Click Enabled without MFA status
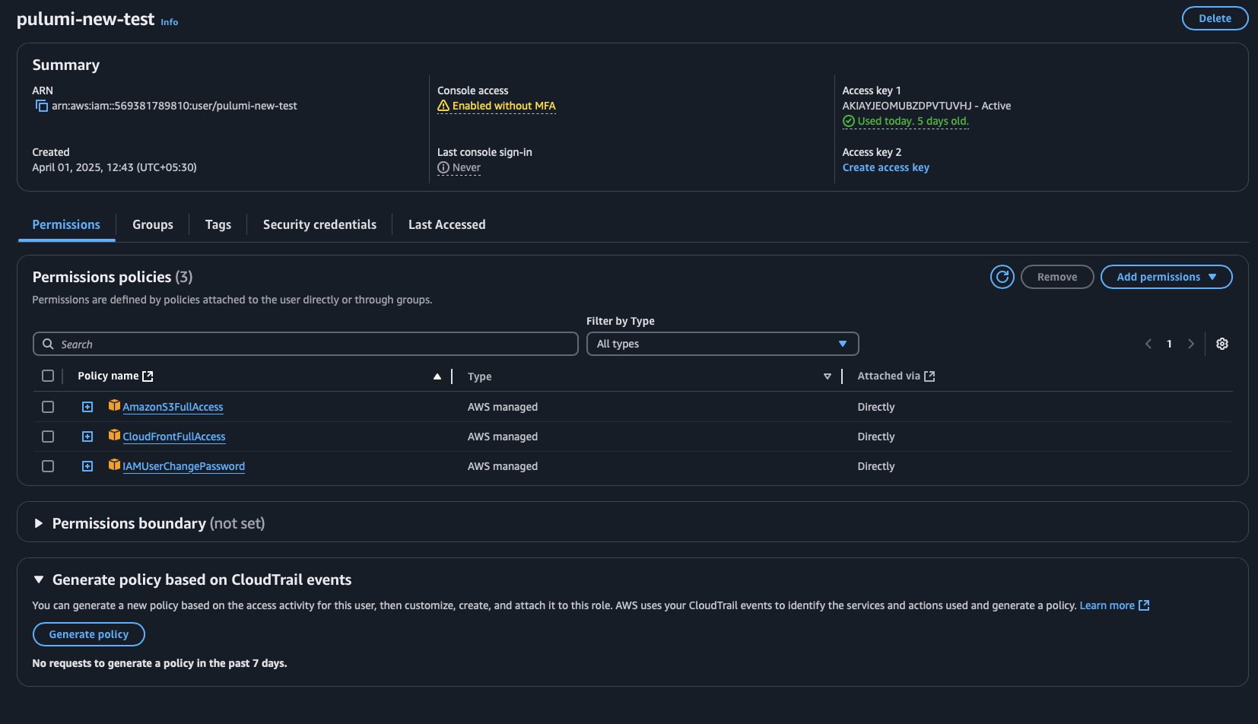 (x=504, y=106)
